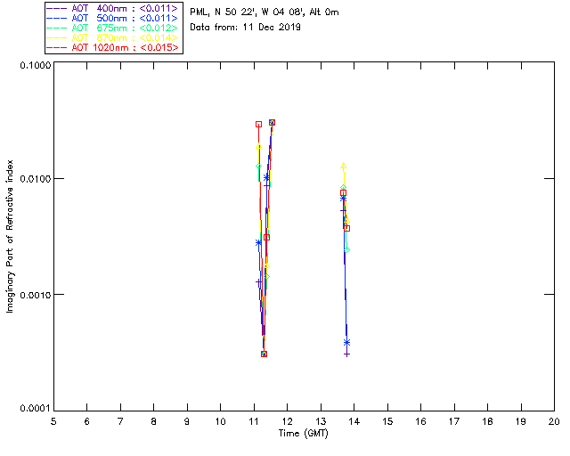Viewport: 570px width, 456px height.
Task: Click the AOT 870nm legend entry
Action: (x=112, y=37)
